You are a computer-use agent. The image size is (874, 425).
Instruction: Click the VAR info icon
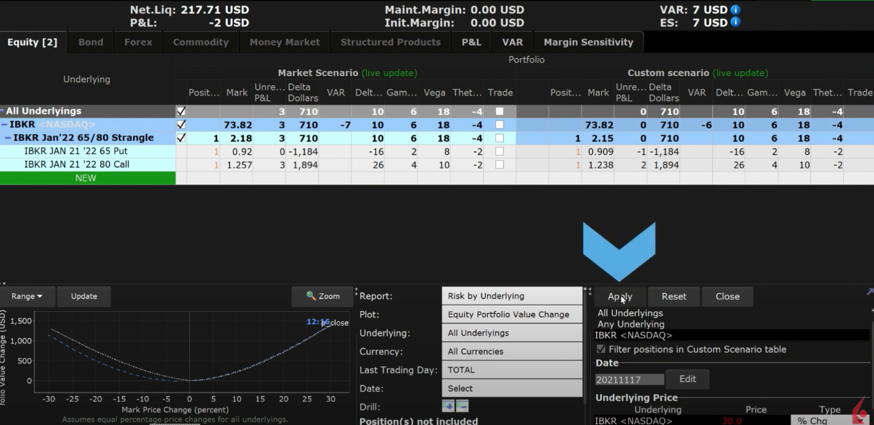pyautogui.click(x=736, y=10)
